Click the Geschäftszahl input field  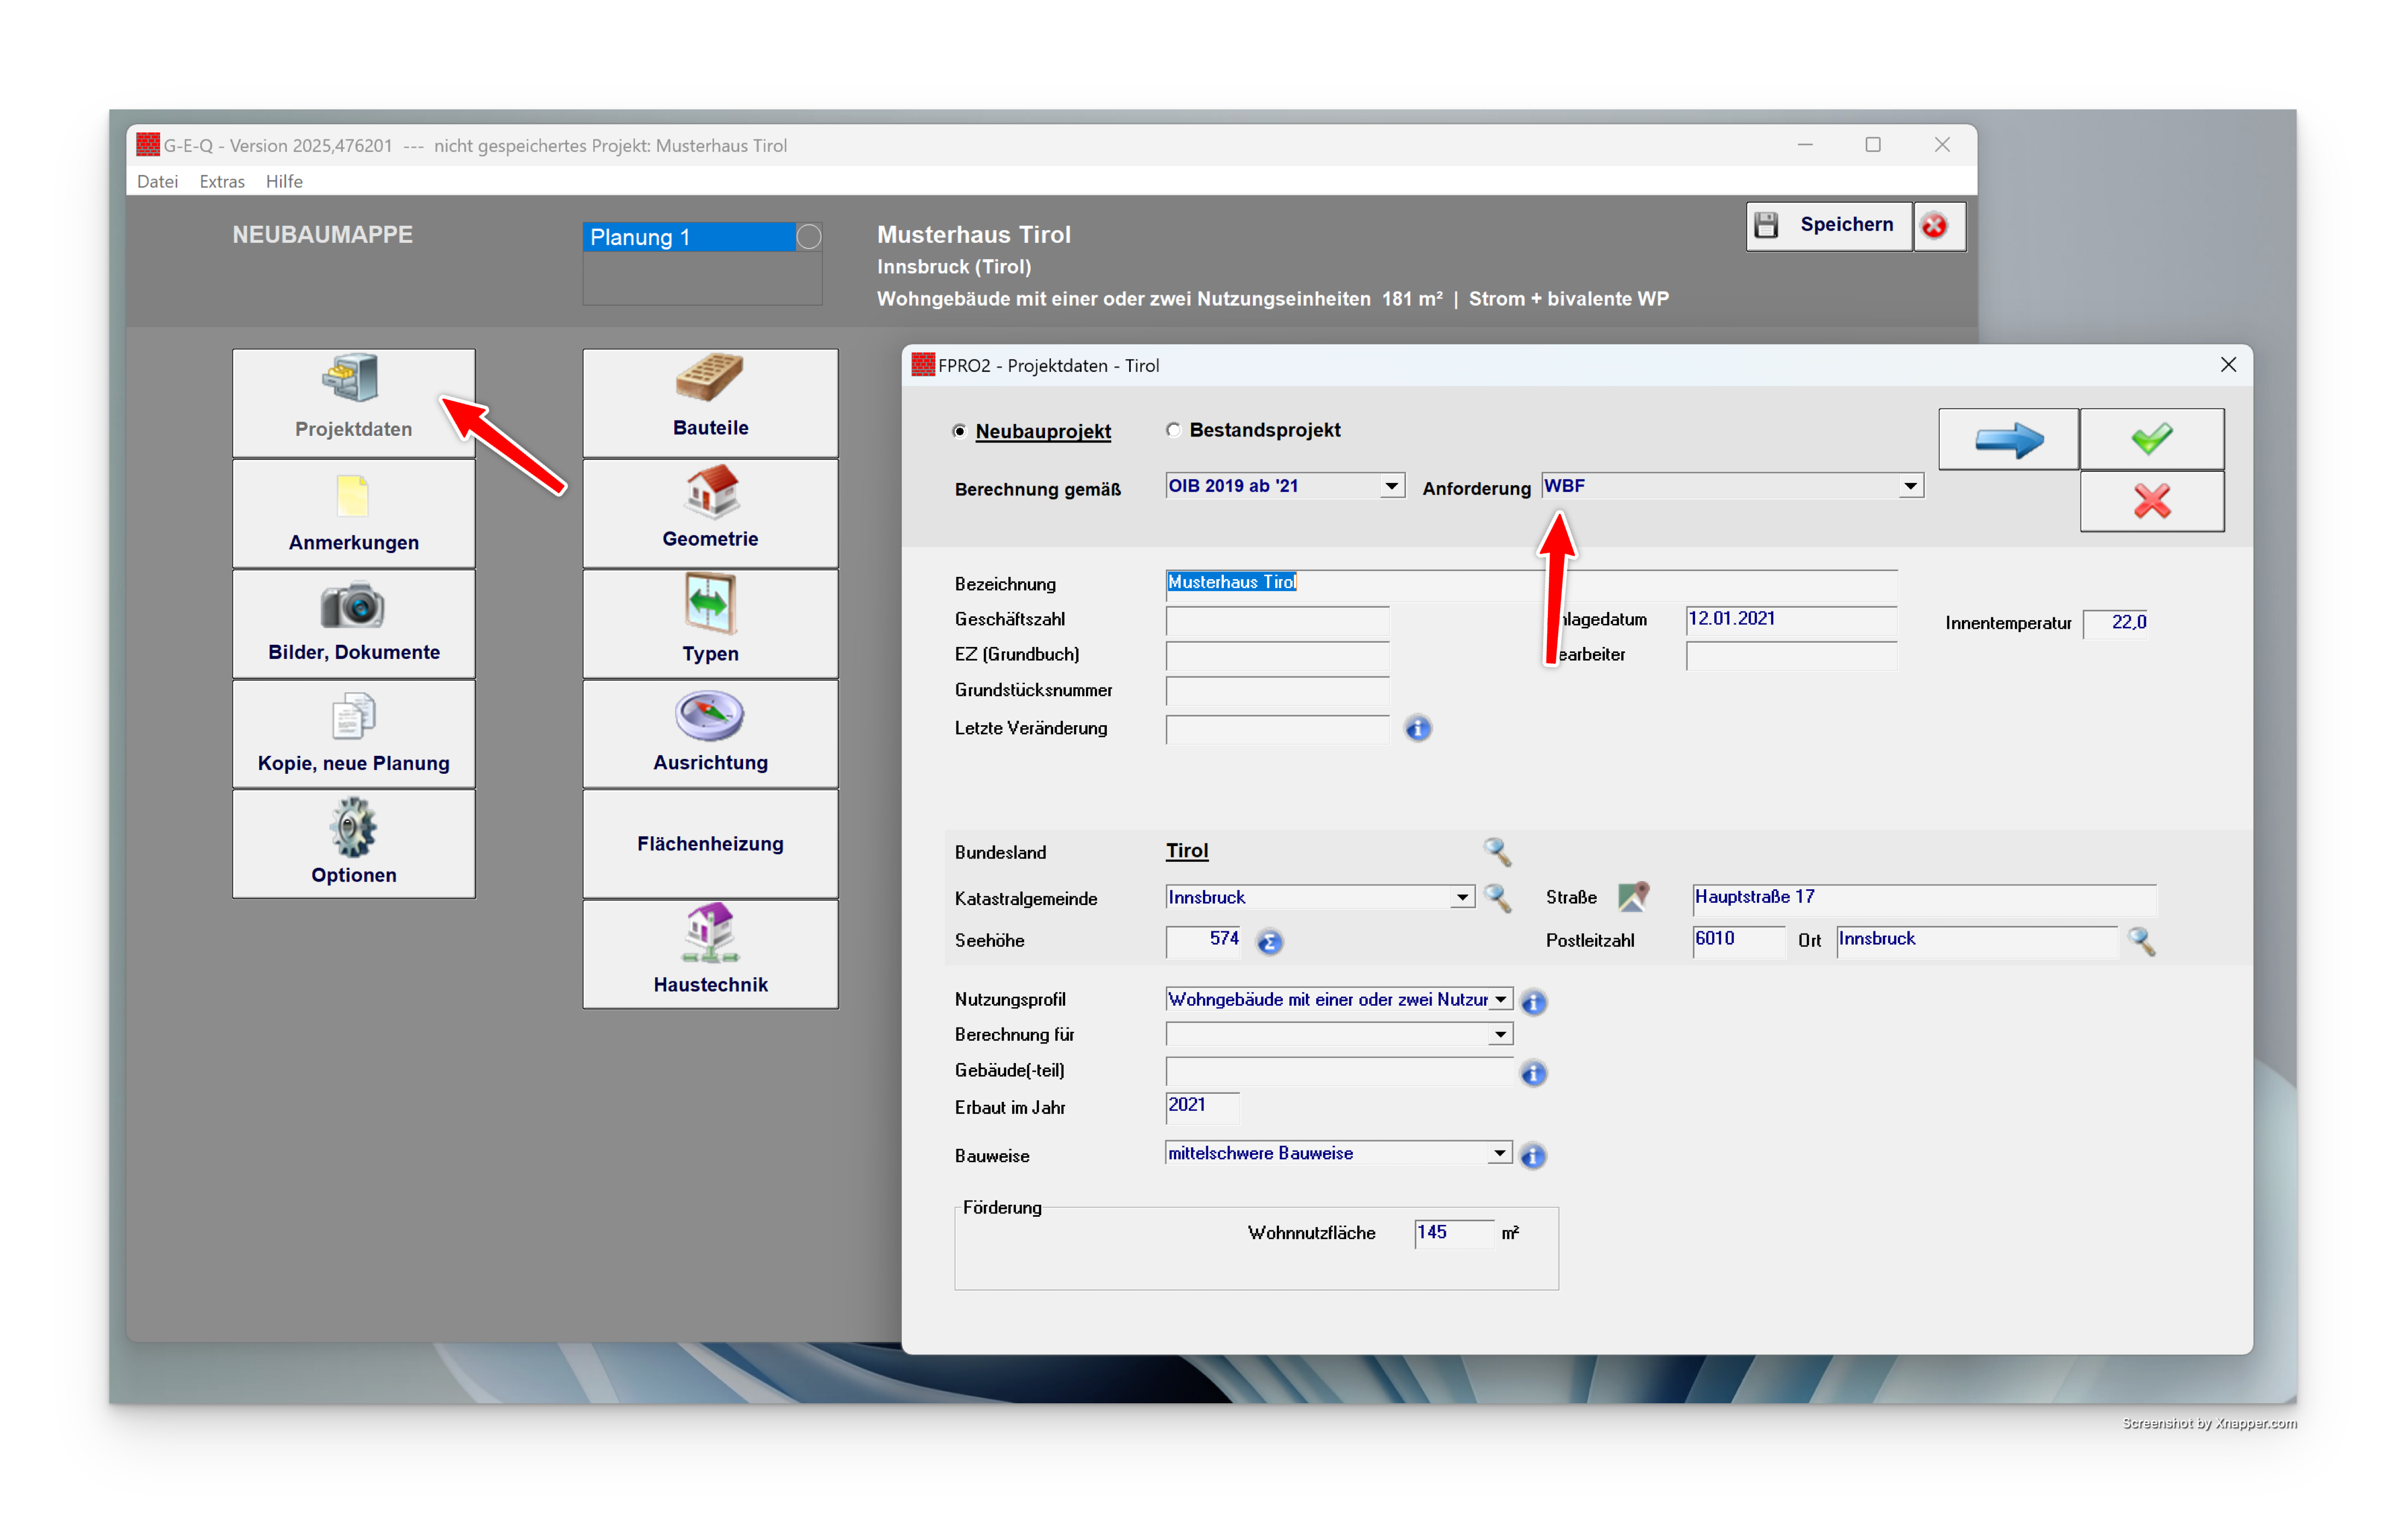1276,620
